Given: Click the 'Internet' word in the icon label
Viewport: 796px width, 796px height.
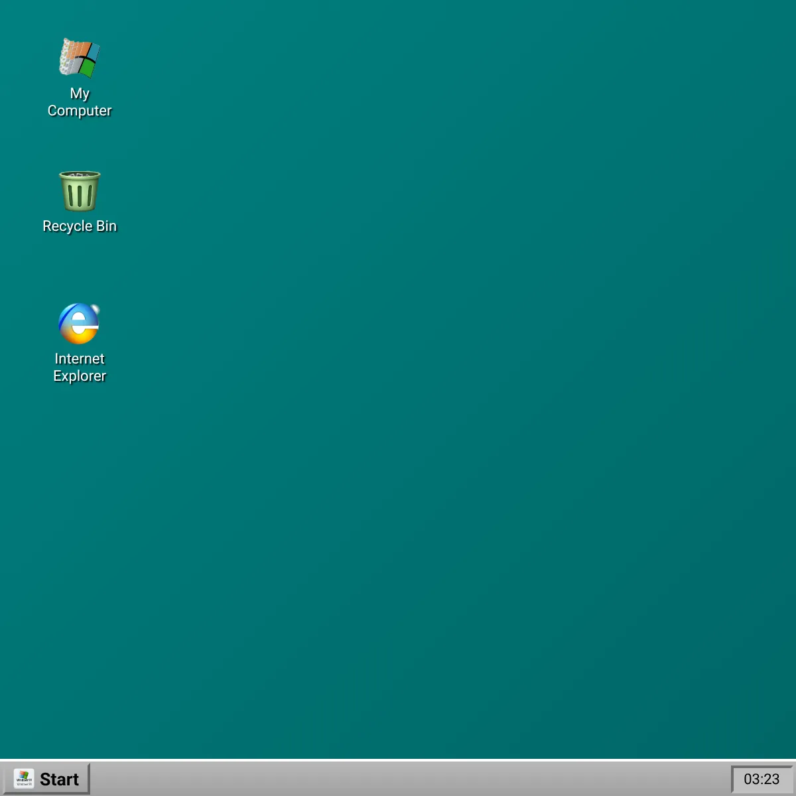Looking at the screenshot, I should (80, 359).
